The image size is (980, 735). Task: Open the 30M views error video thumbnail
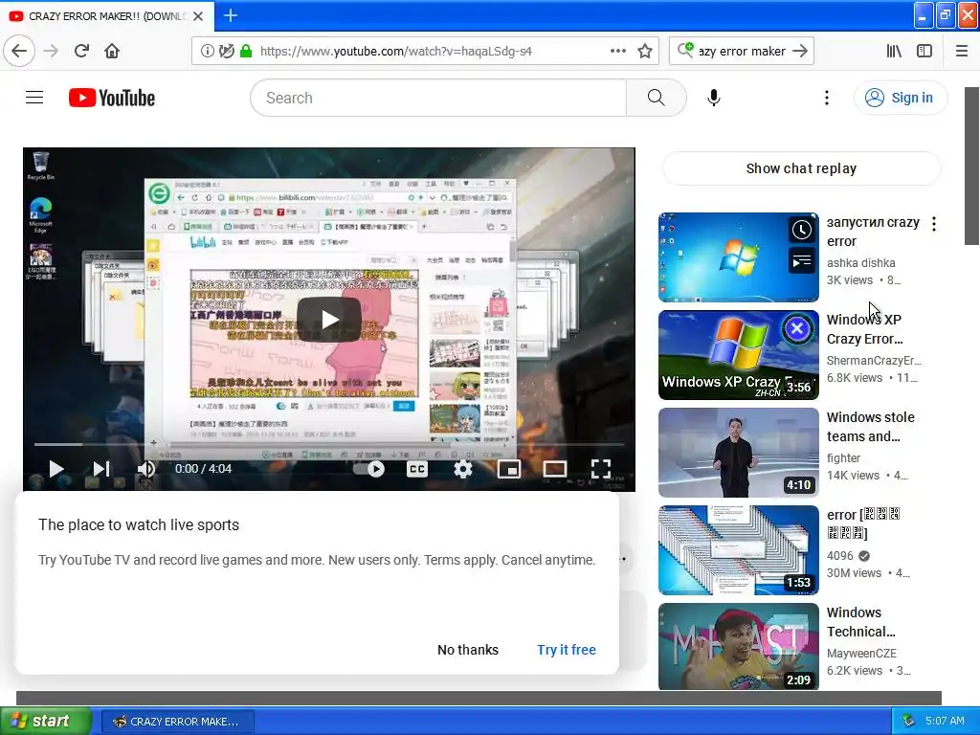coord(738,550)
